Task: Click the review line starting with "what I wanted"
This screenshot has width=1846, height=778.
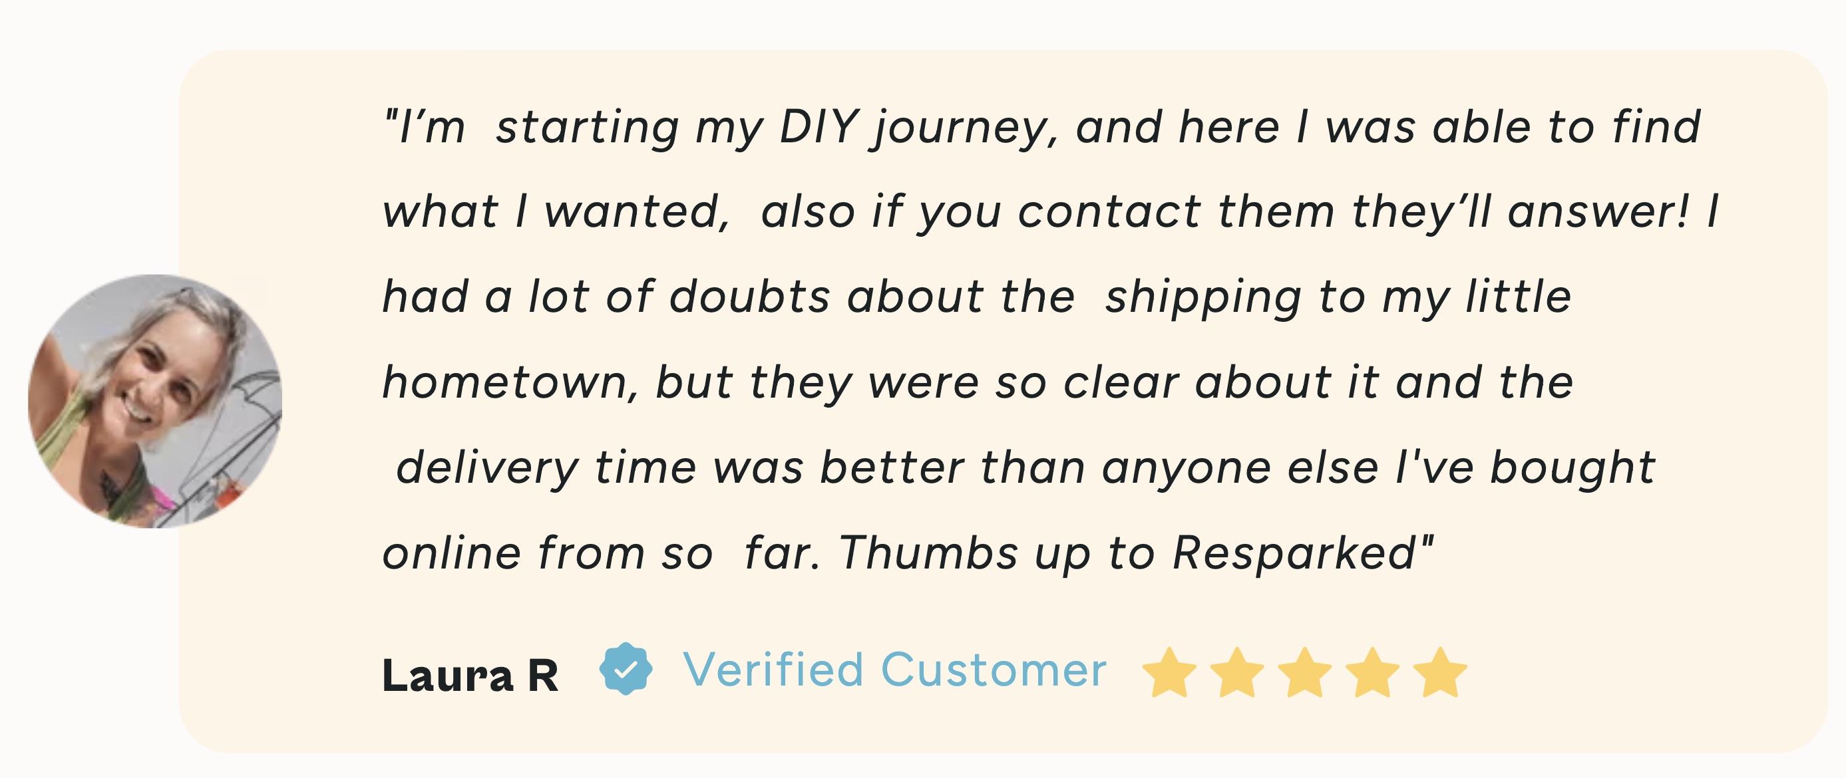Action: point(1051,212)
